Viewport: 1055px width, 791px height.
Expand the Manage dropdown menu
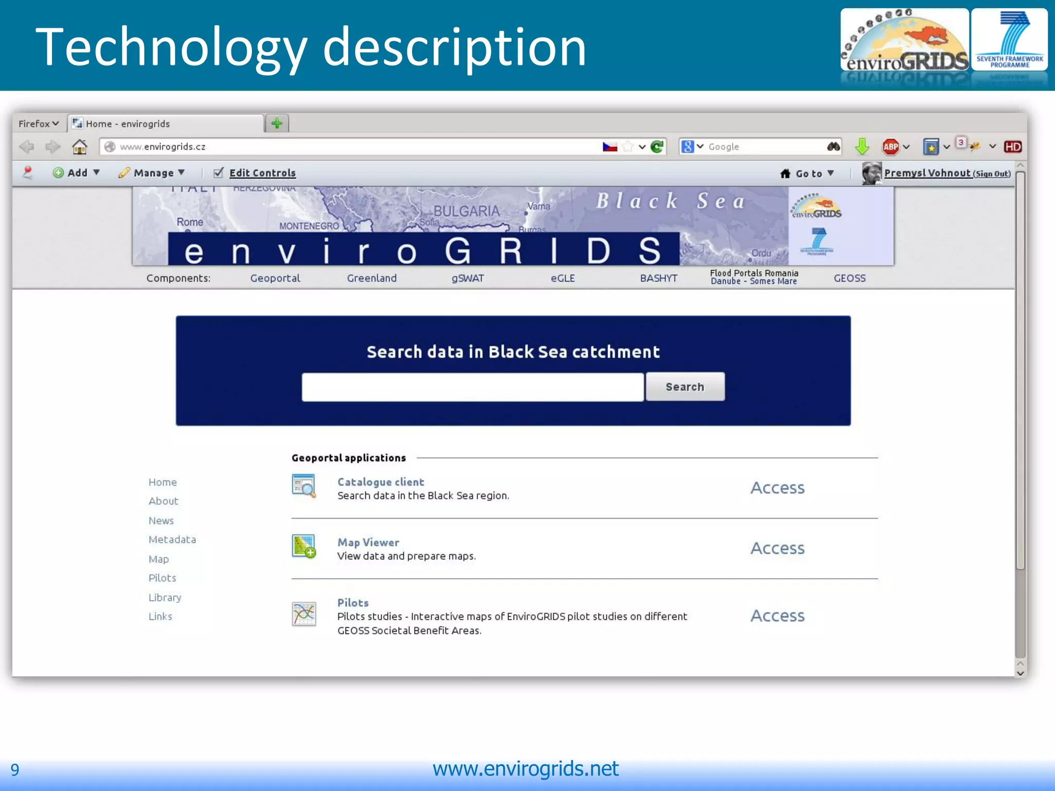151,173
